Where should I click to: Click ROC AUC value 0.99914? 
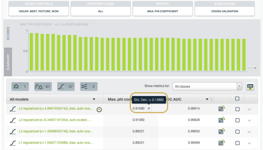click(x=194, y=108)
